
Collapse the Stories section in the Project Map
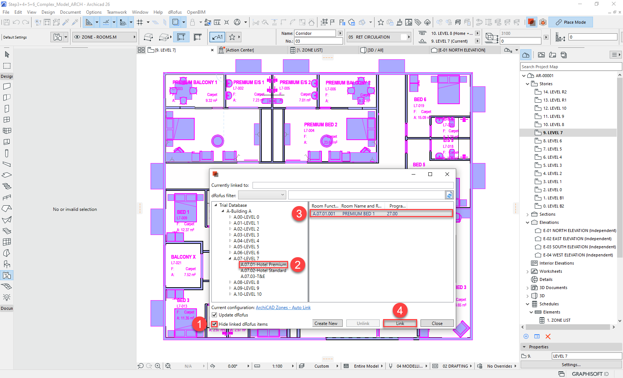(527, 83)
